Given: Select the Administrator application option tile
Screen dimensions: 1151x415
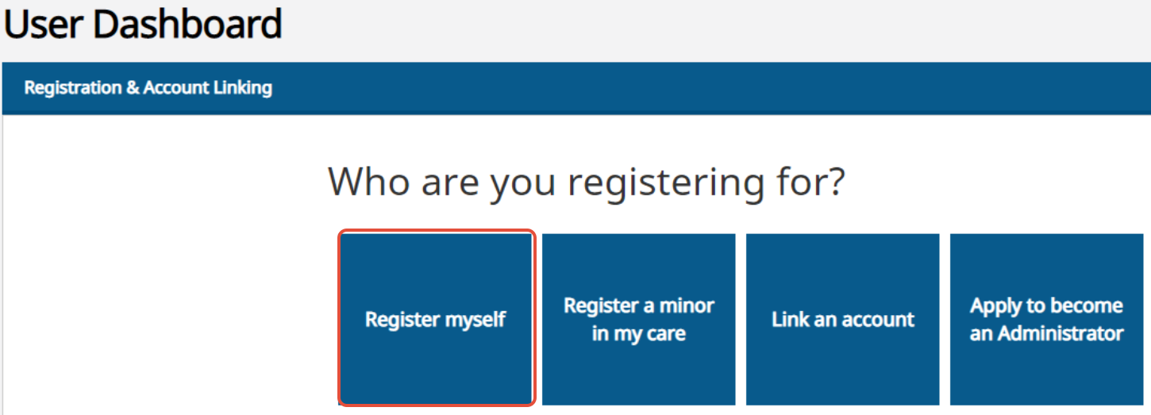Looking at the screenshot, I should (1046, 319).
